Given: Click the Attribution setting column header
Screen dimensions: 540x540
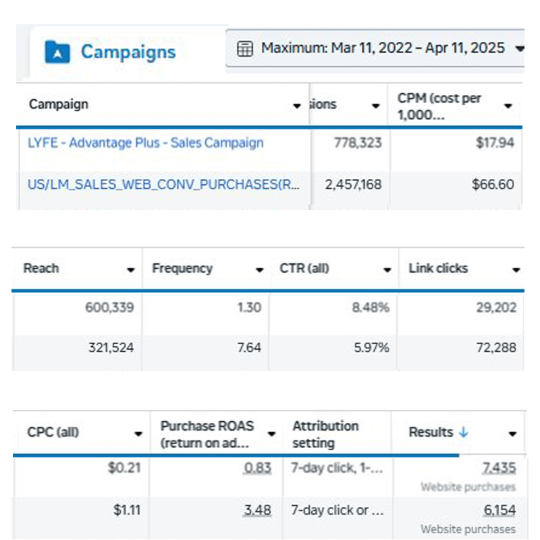Looking at the screenshot, I should pos(325,434).
